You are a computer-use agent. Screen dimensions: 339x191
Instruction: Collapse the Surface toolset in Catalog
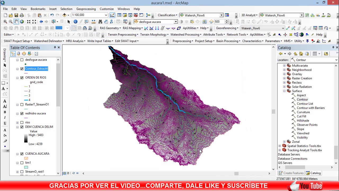[284, 91]
